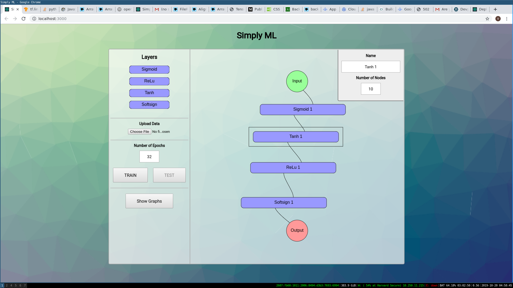The height and width of the screenshot is (288, 513).
Task: View site information icon in address bar
Action: click(x=34, y=19)
